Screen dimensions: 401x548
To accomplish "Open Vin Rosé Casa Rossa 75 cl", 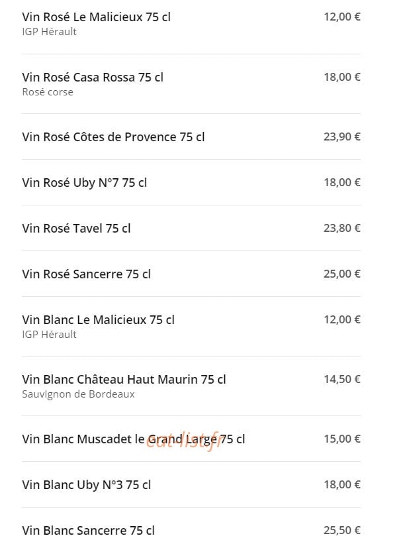I will [x=93, y=78].
